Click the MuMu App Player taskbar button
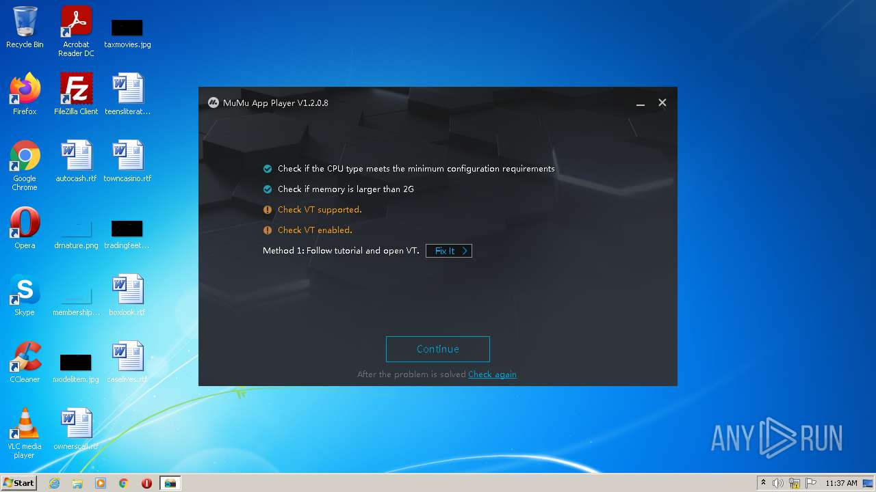The image size is (876, 492). pyautogui.click(x=170, y=483)
